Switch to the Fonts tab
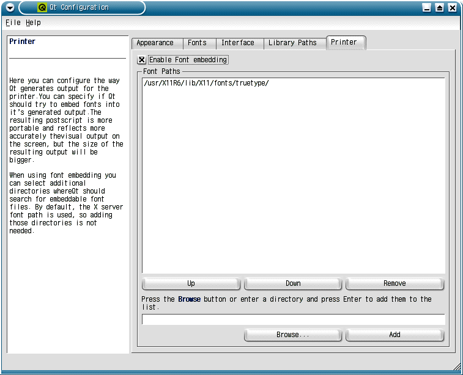 197,43
